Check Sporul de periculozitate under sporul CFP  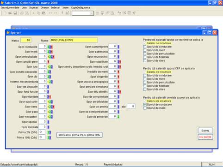[145, 82]
